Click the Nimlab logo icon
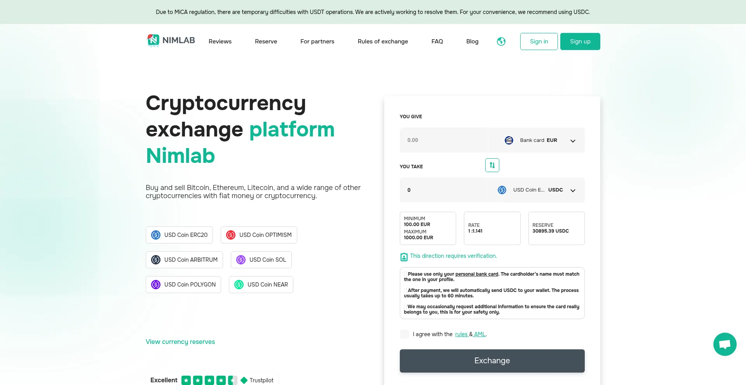Screen dimensions: 746x385 [153, 41]
